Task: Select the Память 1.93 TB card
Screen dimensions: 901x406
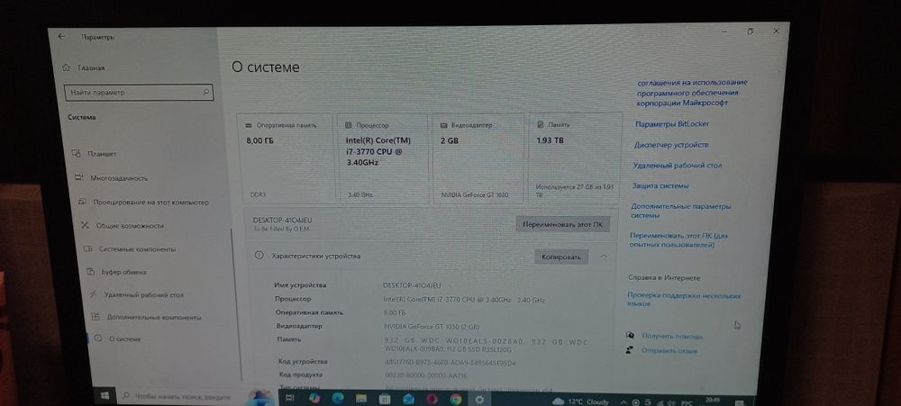Action: point(575,158)
